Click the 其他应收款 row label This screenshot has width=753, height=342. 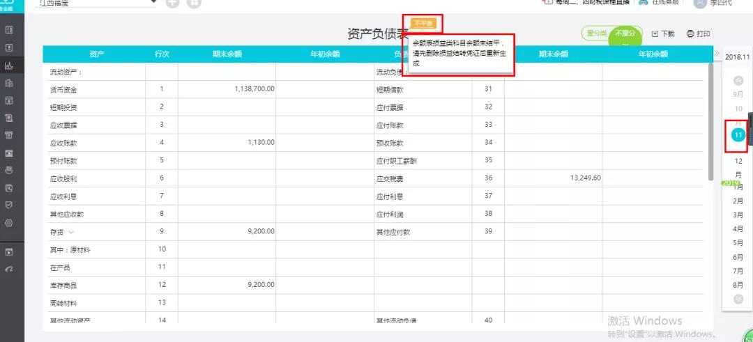coord(67,215)
